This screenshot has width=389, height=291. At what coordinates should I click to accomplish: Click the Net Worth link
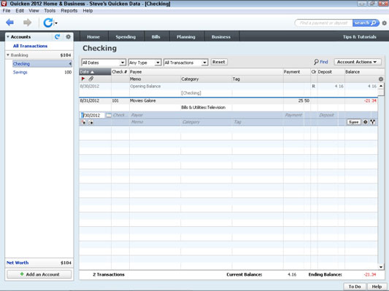(18, 263)
